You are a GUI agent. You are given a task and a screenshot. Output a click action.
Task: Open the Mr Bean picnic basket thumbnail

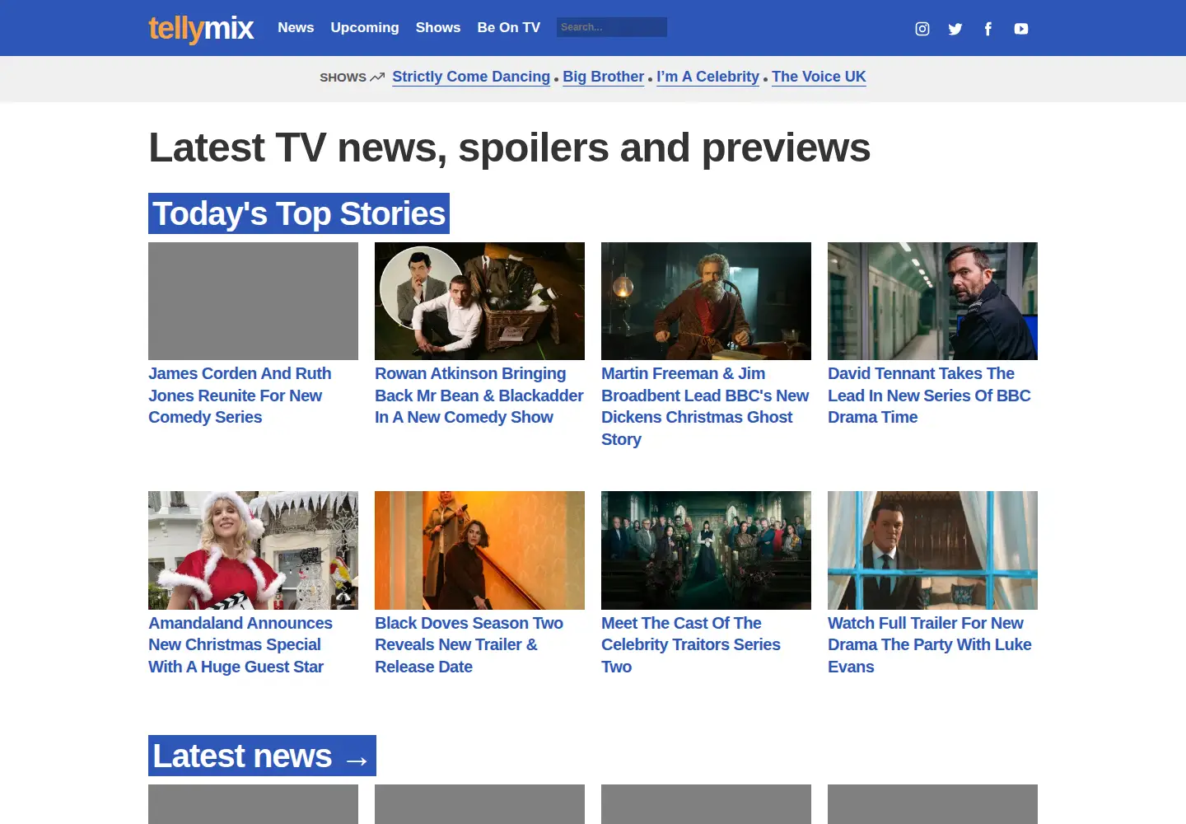pyautogui.click(x=479, y=301)
